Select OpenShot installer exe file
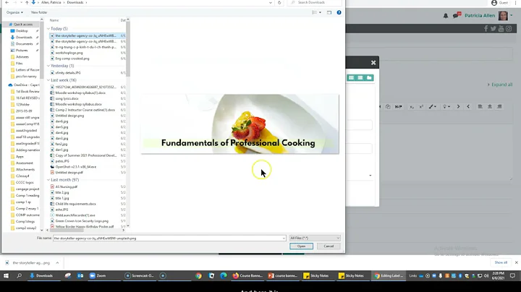Viewport: 521px width, 292px height. pos(75,167)
